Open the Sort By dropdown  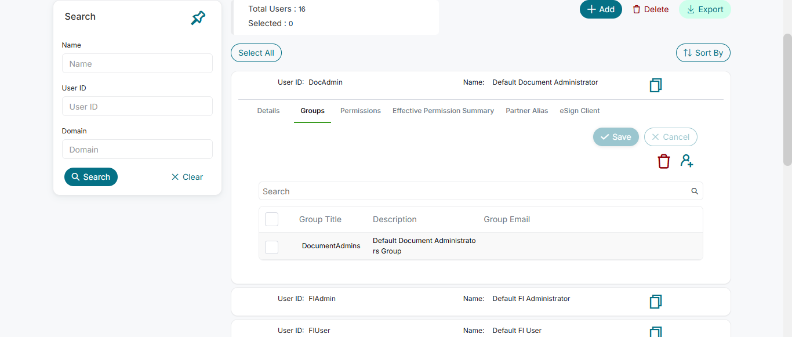pyautogui.click(x=703, y=53)
